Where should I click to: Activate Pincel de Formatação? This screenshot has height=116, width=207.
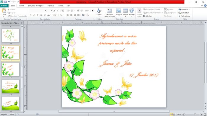pos(17,16)
